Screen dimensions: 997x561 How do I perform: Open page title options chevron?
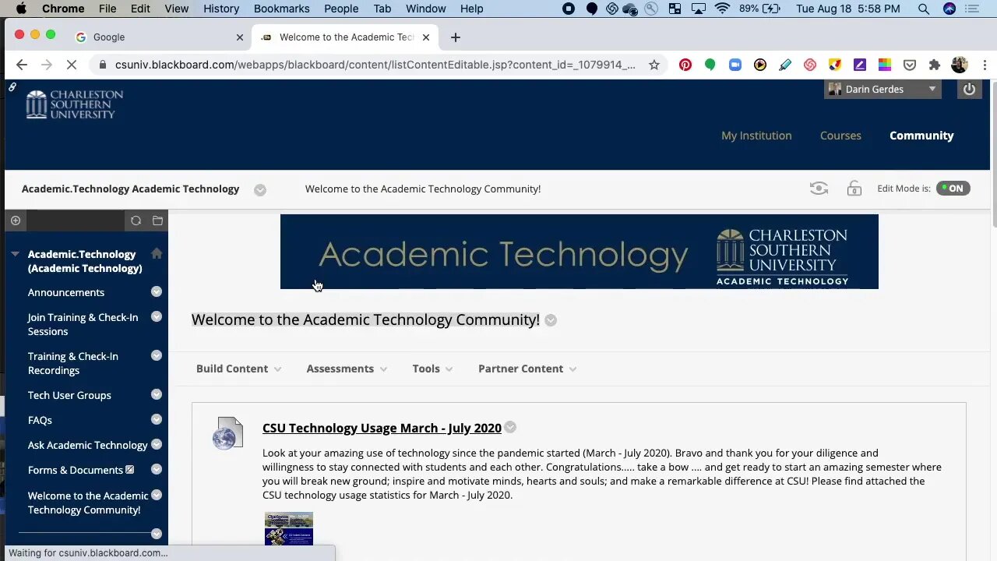[x=551, y=320]
